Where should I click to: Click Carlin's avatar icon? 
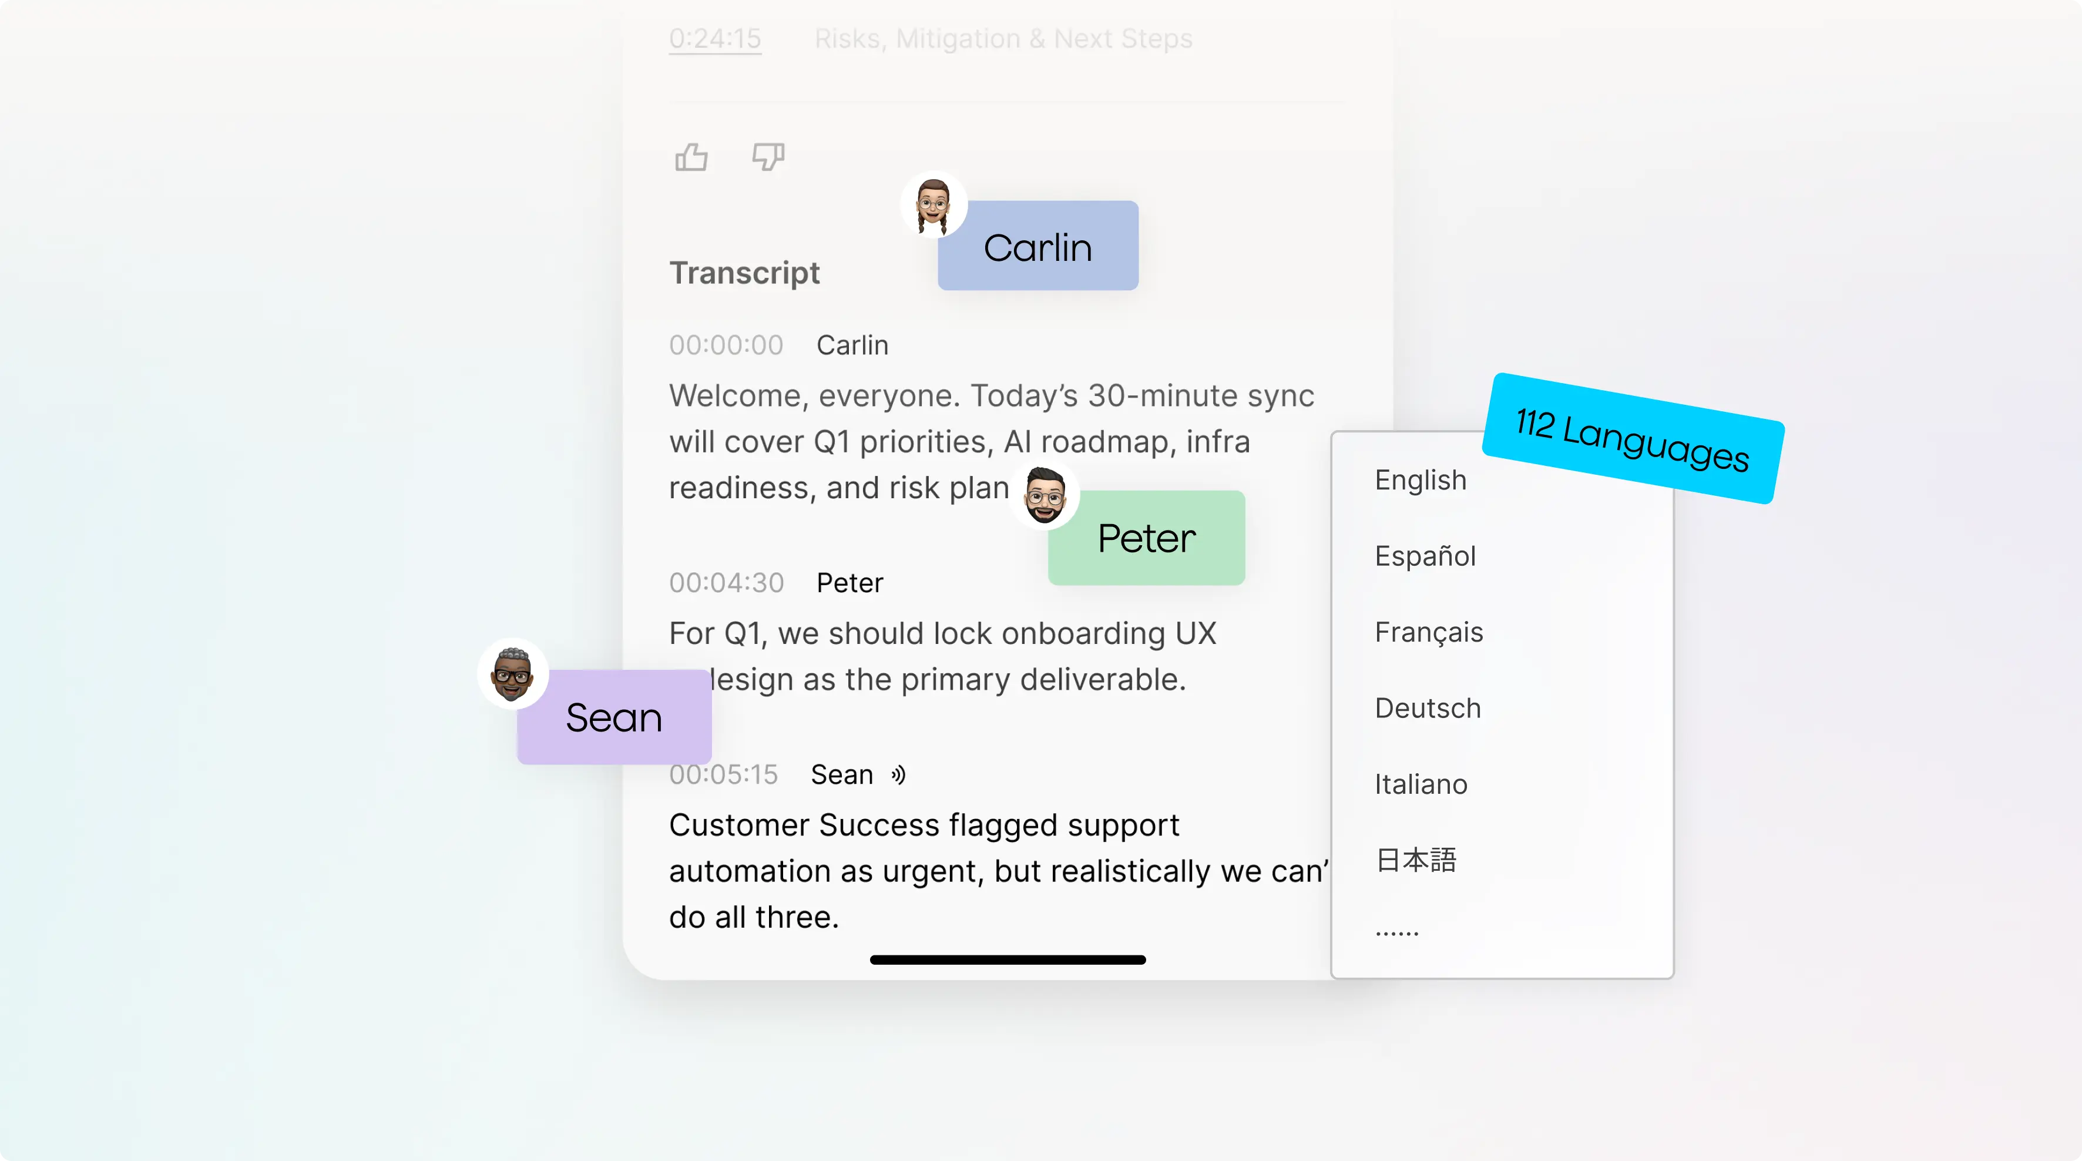[x=933, y=206]
